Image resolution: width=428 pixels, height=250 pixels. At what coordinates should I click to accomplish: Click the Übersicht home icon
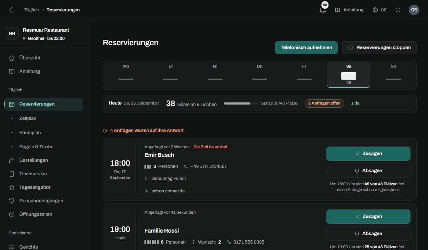click(x=12, y=58)
